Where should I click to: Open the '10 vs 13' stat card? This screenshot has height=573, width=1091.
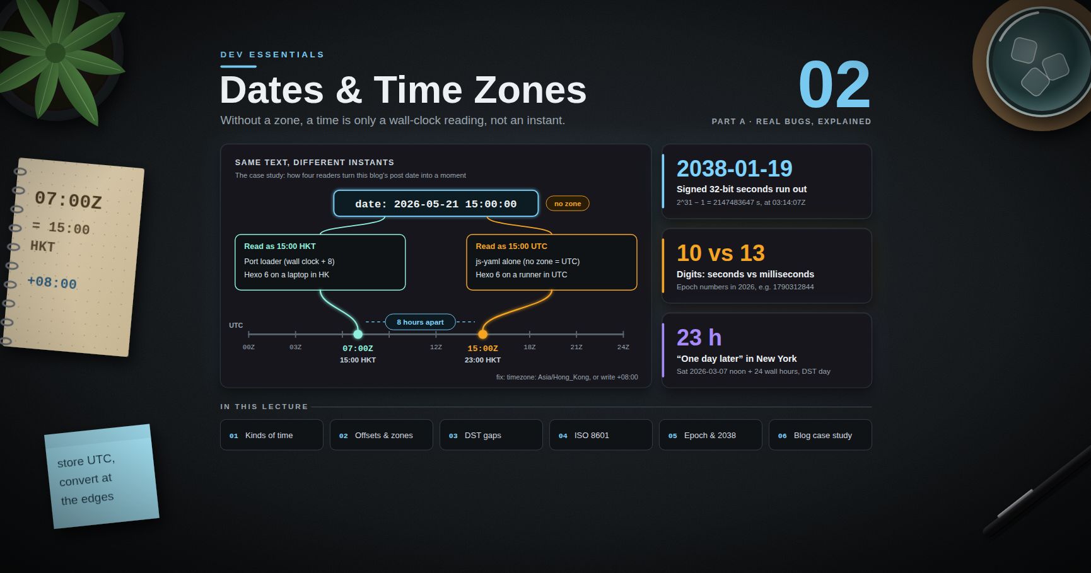(x=767, y=266)
